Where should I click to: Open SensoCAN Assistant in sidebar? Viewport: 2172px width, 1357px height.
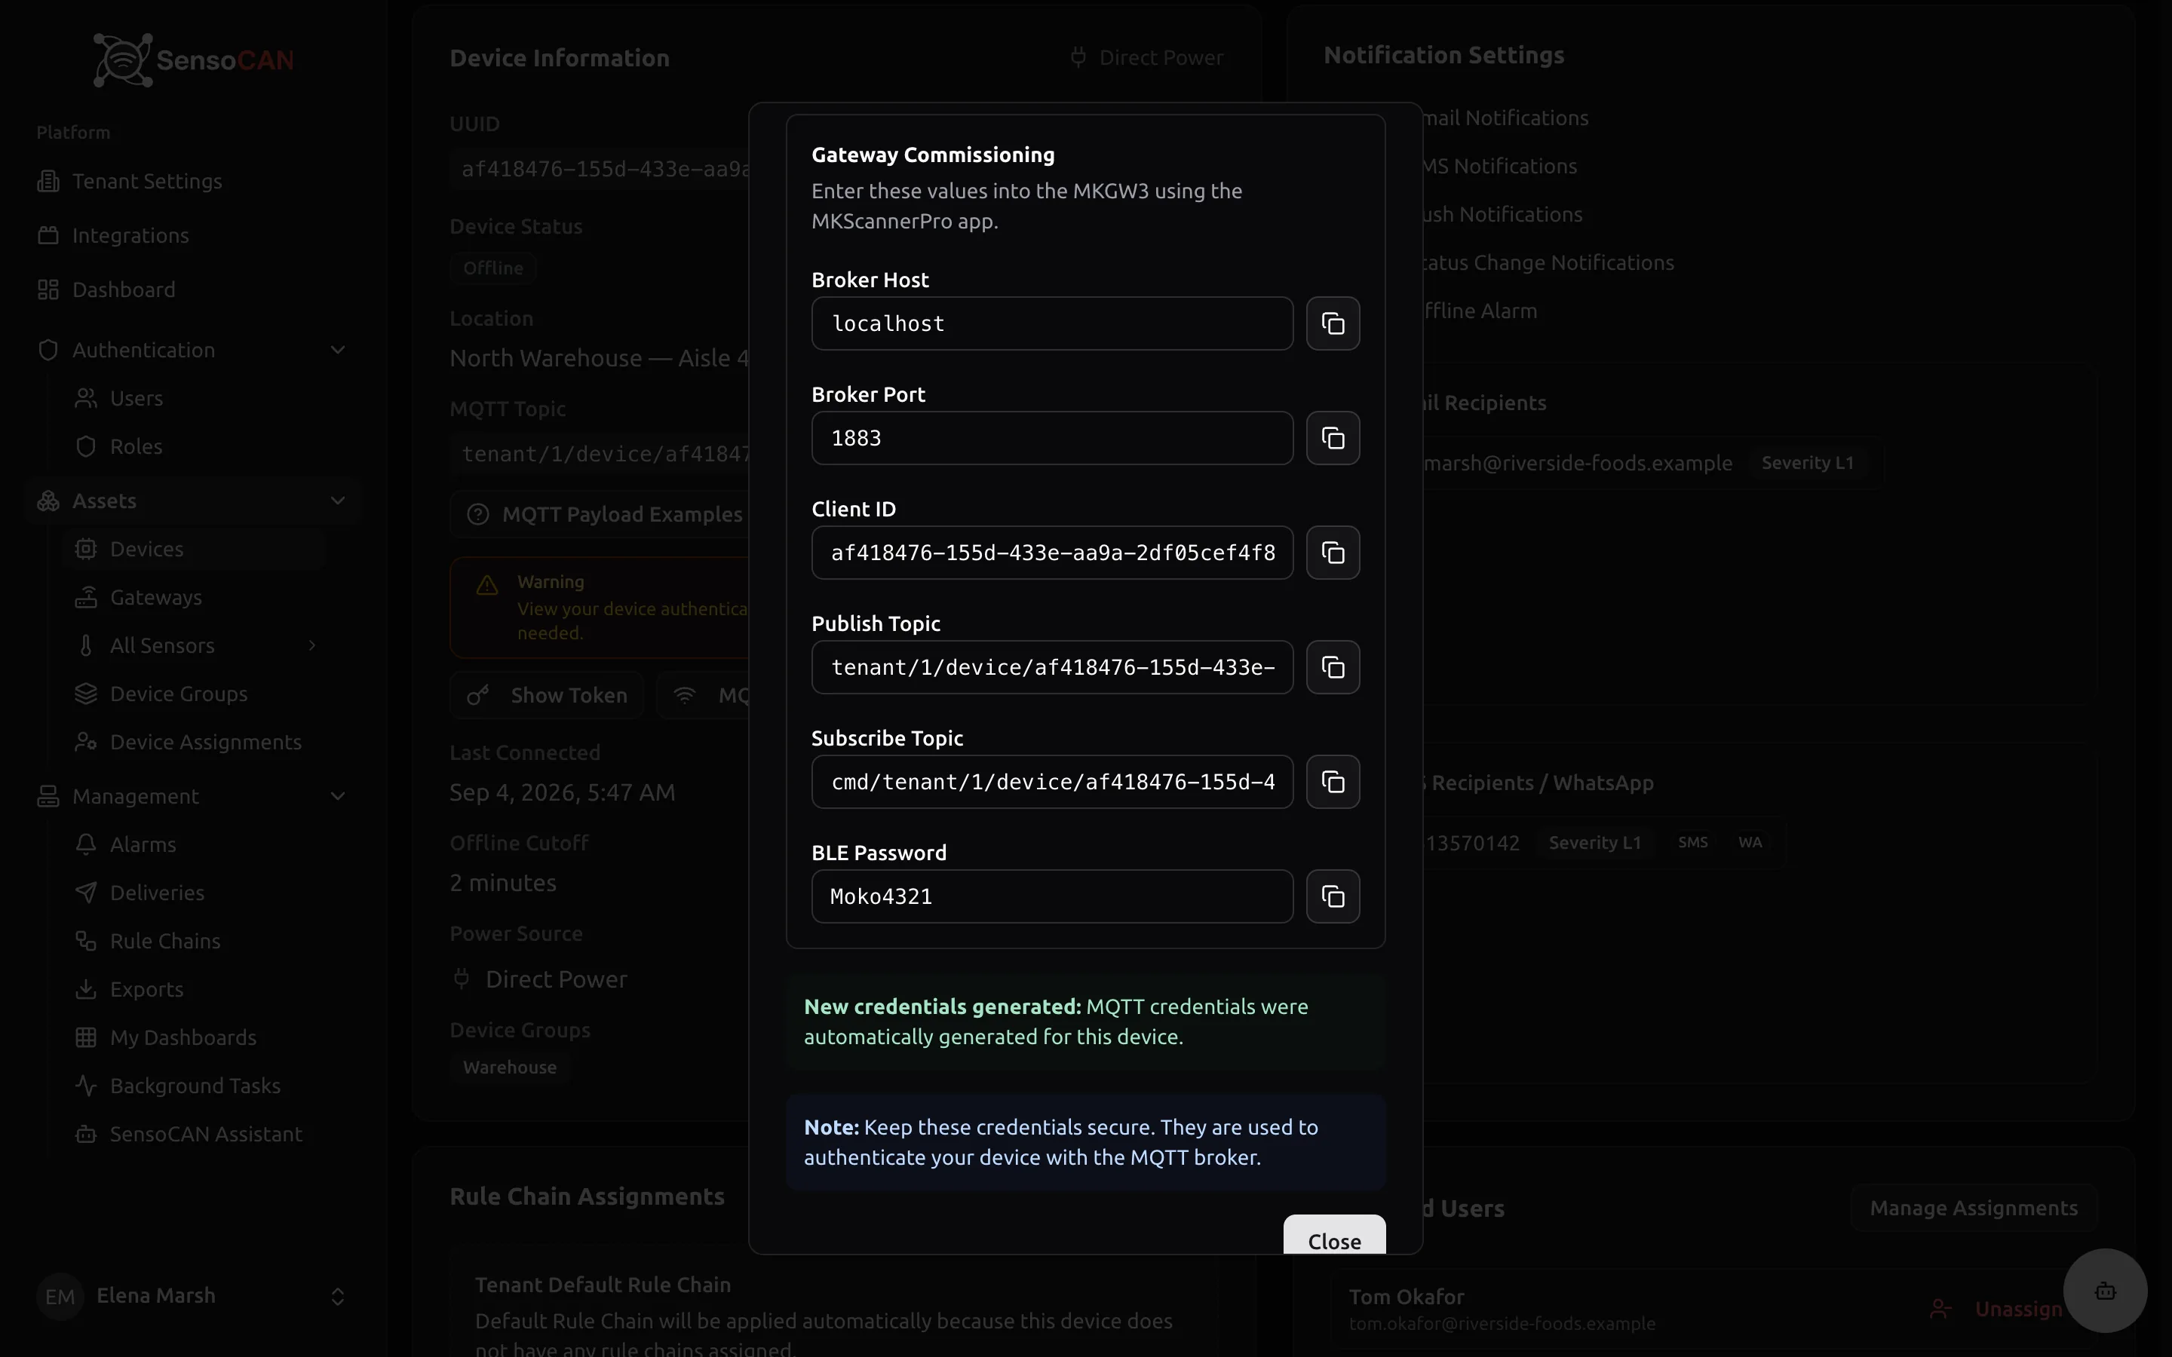click(x=194, y=1135)
